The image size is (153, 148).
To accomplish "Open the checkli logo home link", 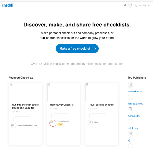I will [x=7, y=5].
